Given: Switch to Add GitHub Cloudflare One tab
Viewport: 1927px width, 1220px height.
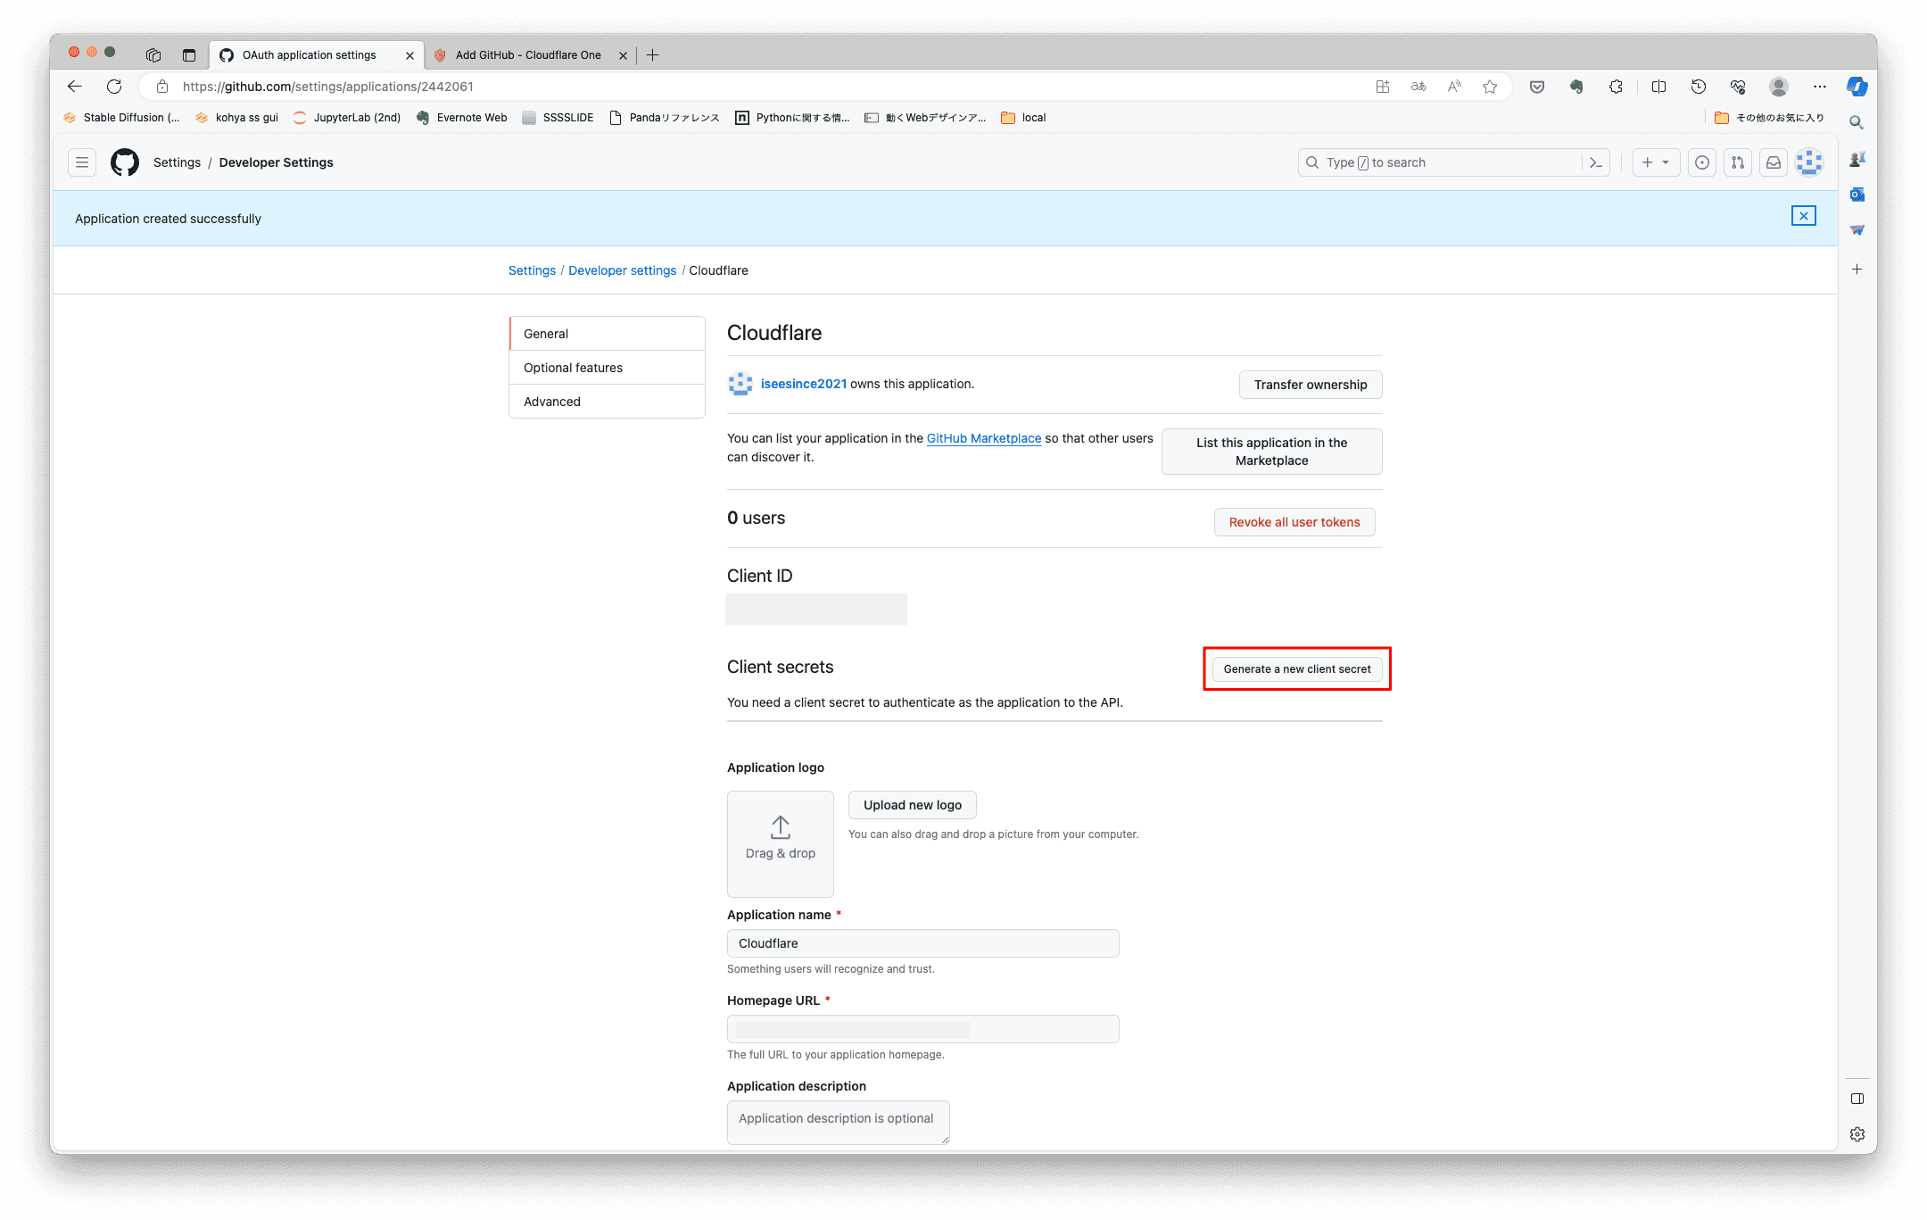Looking at the screenshot, I should (x=528, y=55).
